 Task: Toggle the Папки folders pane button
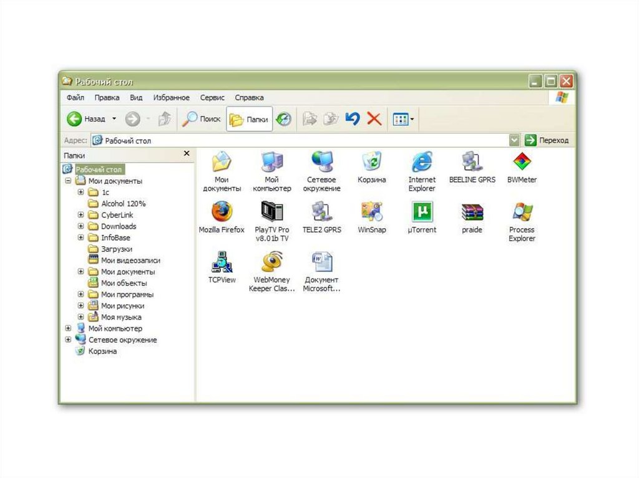[x=249, y=119]
